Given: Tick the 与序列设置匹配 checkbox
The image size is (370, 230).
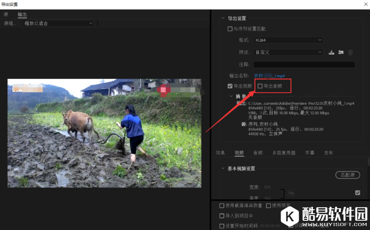Looking at the screenshot, I should (230, 29).
